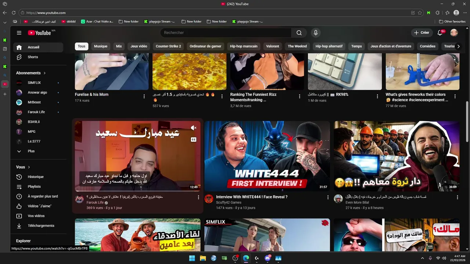The width and height of the screenshot is (470, 264).
Task: Select the The Weeknd chip
Action: click(x=297, y=46)
